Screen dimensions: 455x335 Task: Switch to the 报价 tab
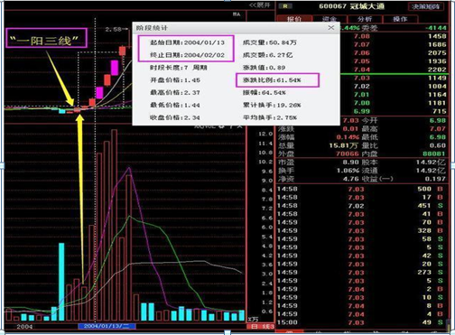(x=294, y=19)
